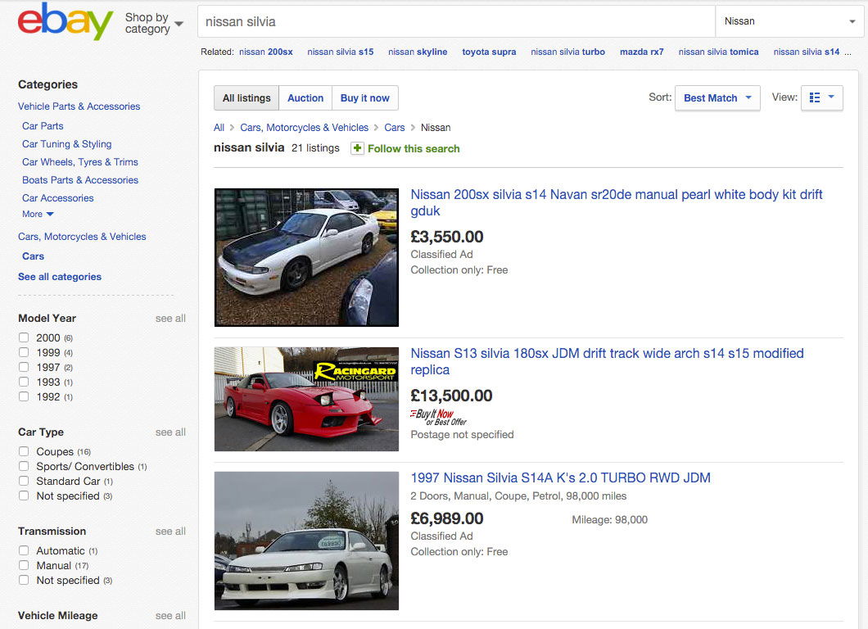Click the eBay logo
This screenshot has height=629, width=868.
pos(65,22)
